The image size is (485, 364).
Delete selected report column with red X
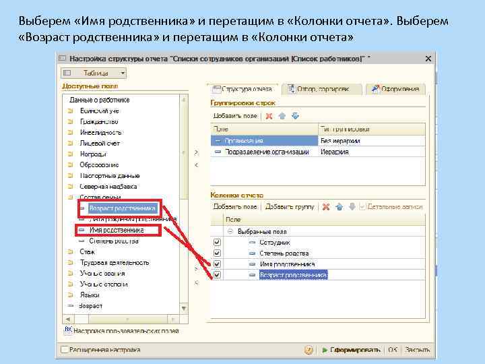point(326,207)
